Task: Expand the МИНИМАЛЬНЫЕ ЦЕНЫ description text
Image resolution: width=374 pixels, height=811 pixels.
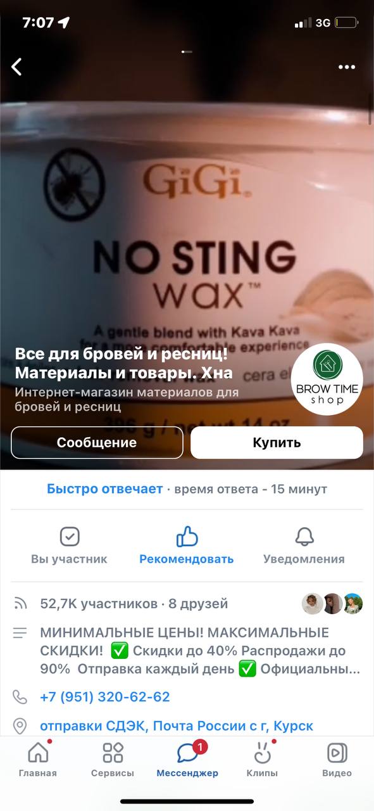Action: [x=201, y=651]
